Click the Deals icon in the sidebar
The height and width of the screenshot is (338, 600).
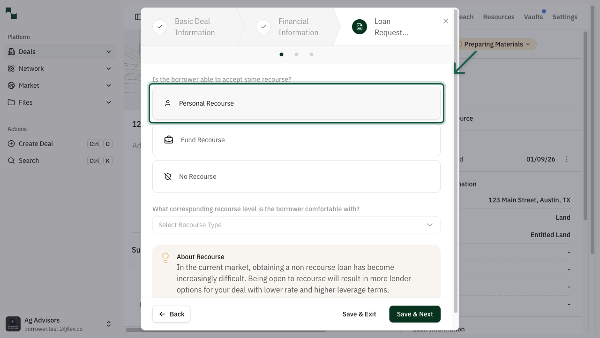[x=10, y=51]
